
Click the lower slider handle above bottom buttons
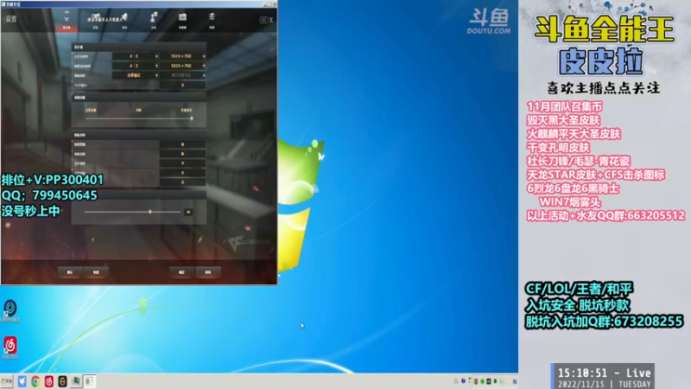coord(150,212)
